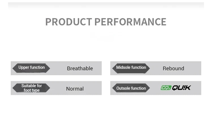Screen dimensions: 212x121
Task: Click the Breathable value text
Action: 80,69
